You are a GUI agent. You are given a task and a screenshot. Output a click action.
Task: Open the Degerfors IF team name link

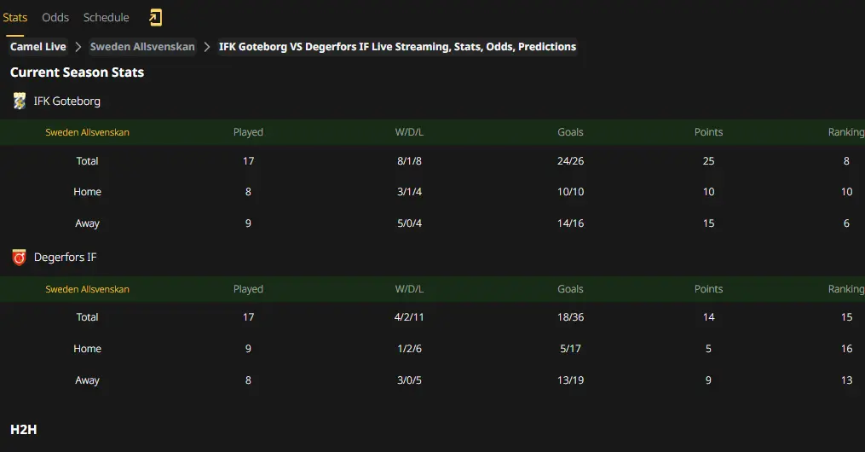click(x=65, y=258)
